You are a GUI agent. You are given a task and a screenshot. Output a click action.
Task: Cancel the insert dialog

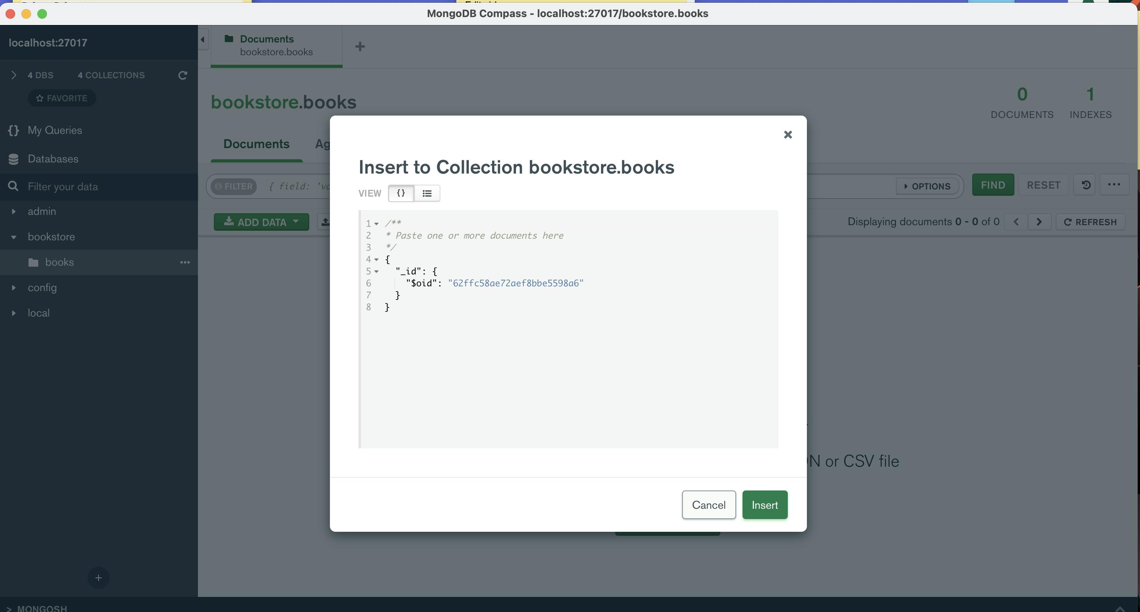(x=708, y=504)
